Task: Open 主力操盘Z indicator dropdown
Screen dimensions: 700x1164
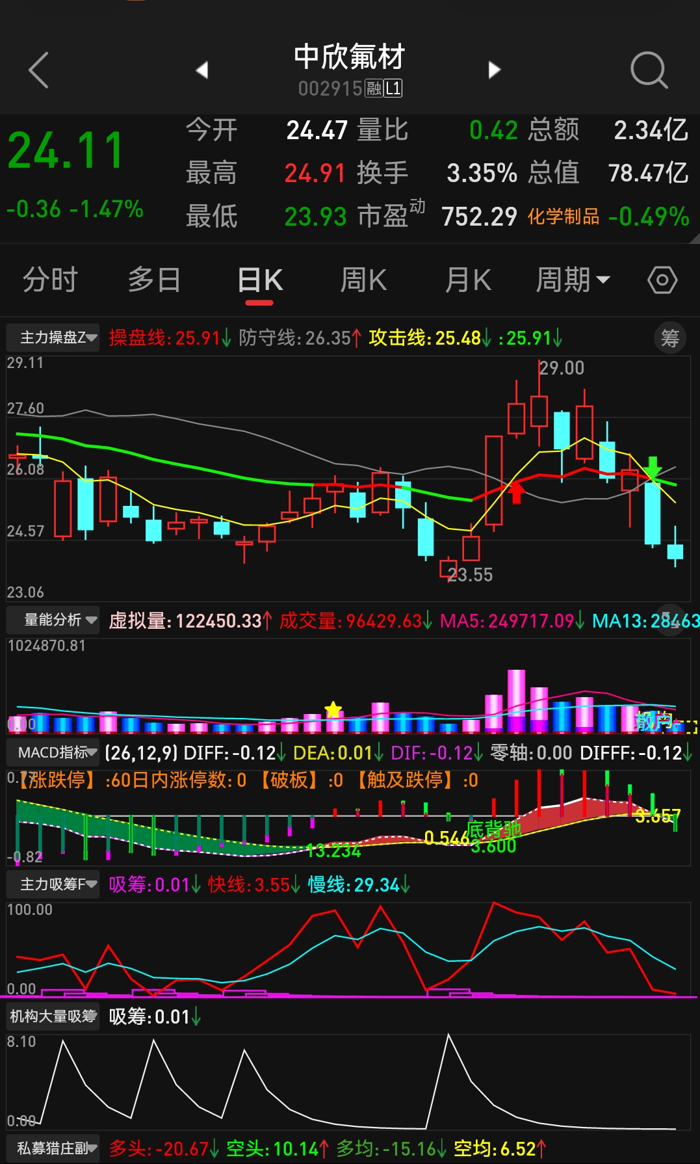Action: coord(53,337)
